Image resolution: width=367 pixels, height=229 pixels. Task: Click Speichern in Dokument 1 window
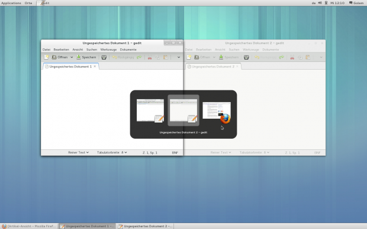click(86, 57)
